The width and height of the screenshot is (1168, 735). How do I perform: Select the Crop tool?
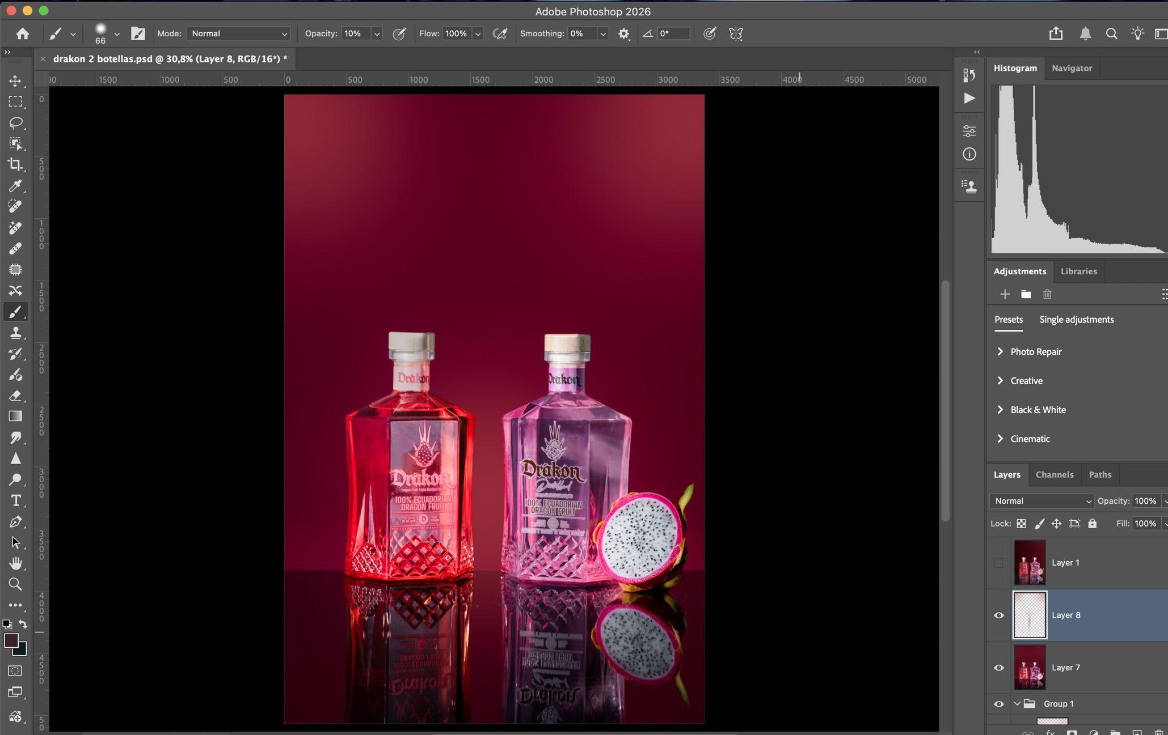point(15,165)
